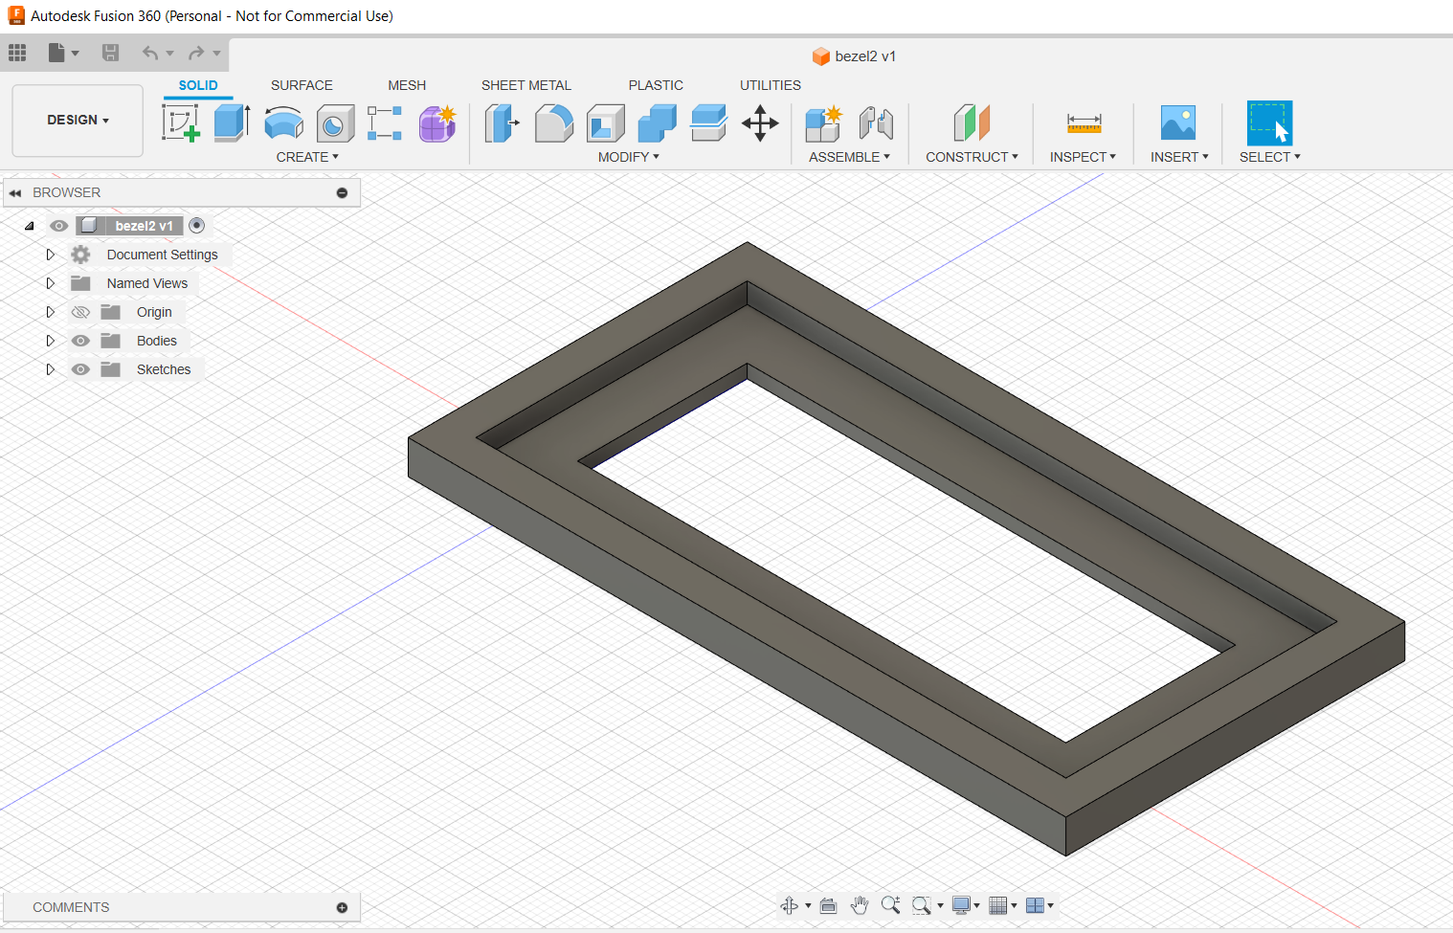The width and height of the screenshot is (1453, 933).
Task: Activate the Select tool icon
Action: coord(1269,123)
